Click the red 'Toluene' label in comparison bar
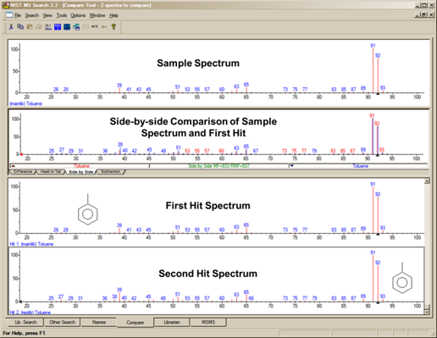 (81, 166)
